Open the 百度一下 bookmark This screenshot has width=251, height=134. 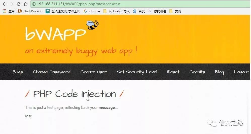click(149, 11)
